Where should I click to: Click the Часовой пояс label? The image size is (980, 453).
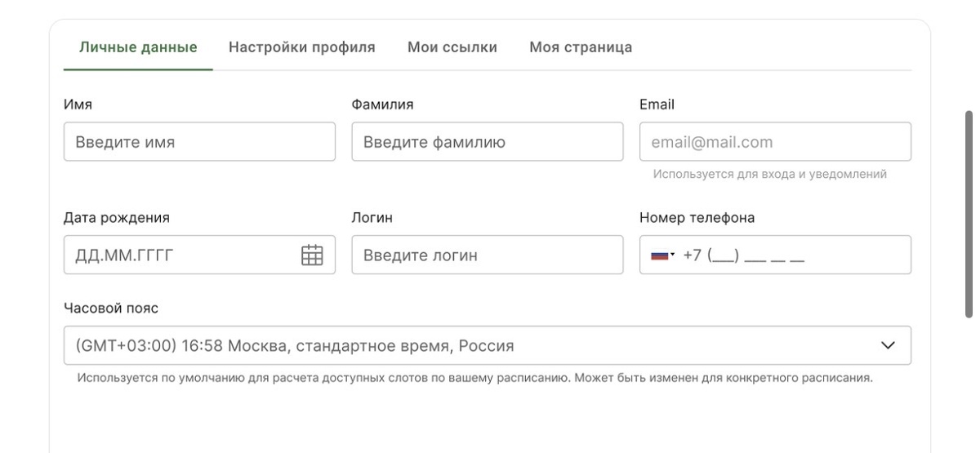(111, 309)
